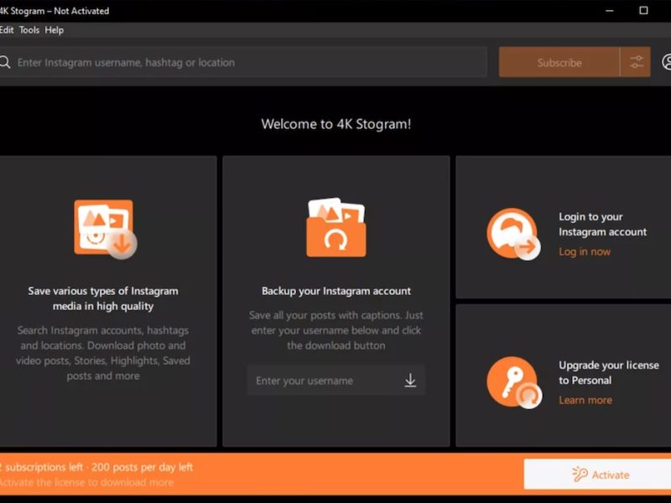Maximize the 4K Stogram window
Screen dimensions: 671x503
pos(643,11)
